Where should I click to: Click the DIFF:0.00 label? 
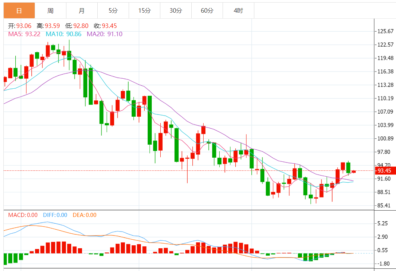pos(55,215)
